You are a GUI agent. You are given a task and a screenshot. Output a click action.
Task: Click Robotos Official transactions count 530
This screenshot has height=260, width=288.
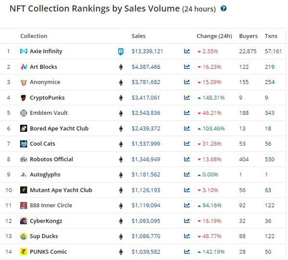[270, 159]
